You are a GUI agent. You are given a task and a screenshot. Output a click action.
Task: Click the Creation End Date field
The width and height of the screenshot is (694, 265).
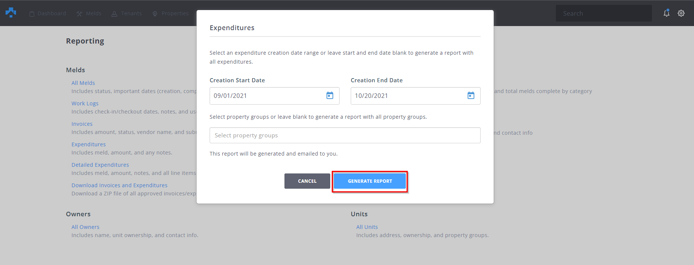[x=408, y=96]
